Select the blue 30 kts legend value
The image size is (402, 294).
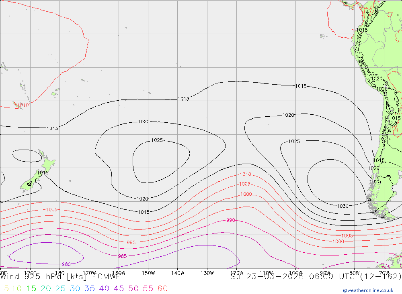[x=75, y=289]
